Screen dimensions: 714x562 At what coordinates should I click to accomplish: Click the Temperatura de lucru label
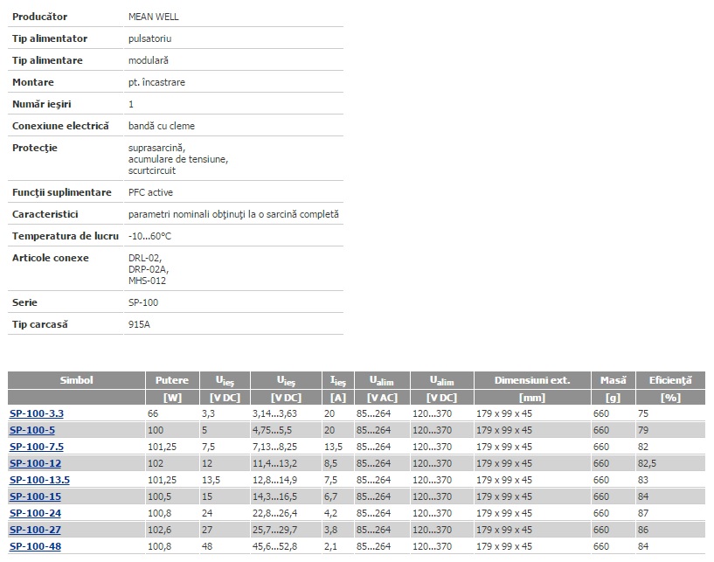click(x=66, y=236)
